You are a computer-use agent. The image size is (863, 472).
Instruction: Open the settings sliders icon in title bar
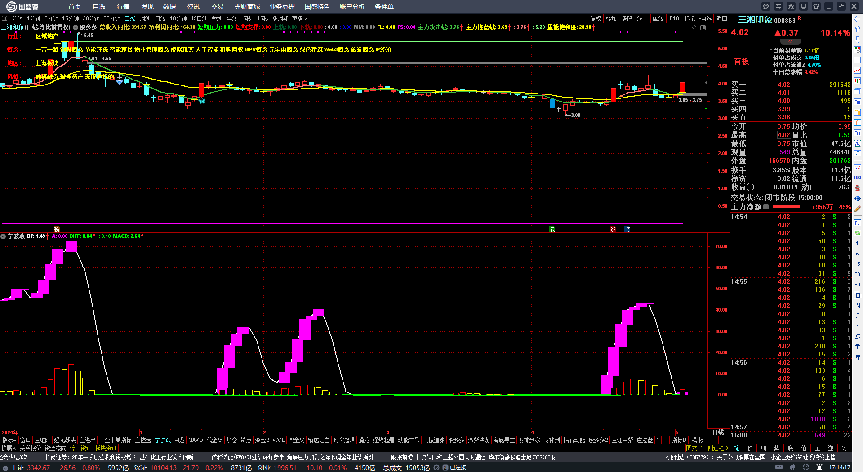778,6
